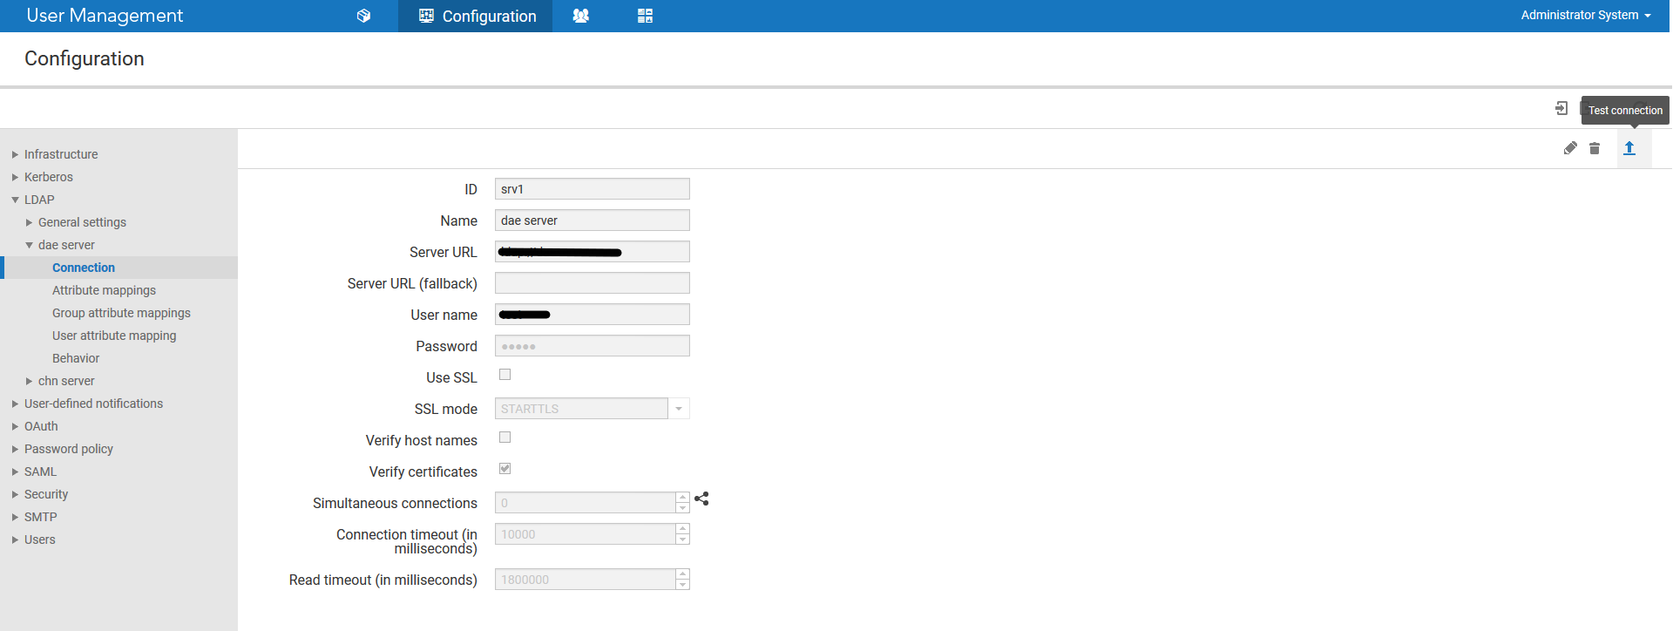Image resolution: width=1673 pixels, height=631 pixels.
Task: Expand the Security tree node
Action: (15, 494)
